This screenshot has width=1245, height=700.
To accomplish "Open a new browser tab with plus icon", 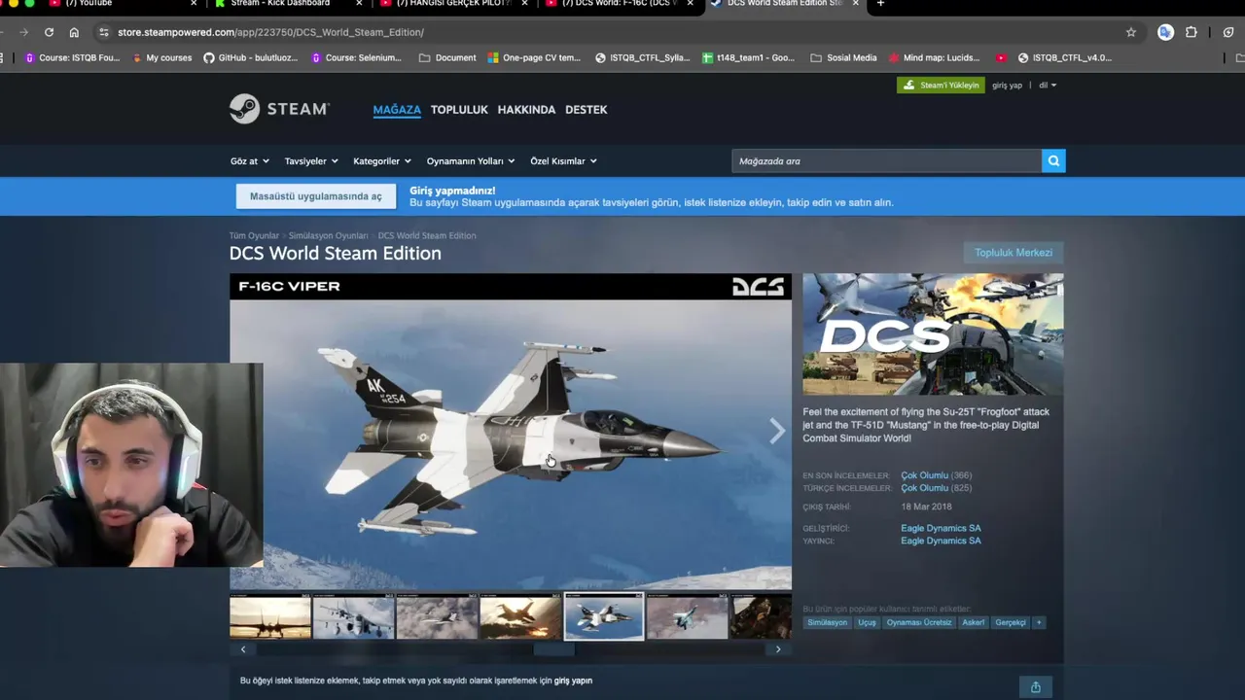I will tap(880, 4).
